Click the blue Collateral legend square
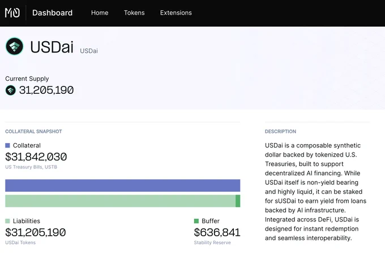 (7, 145)
